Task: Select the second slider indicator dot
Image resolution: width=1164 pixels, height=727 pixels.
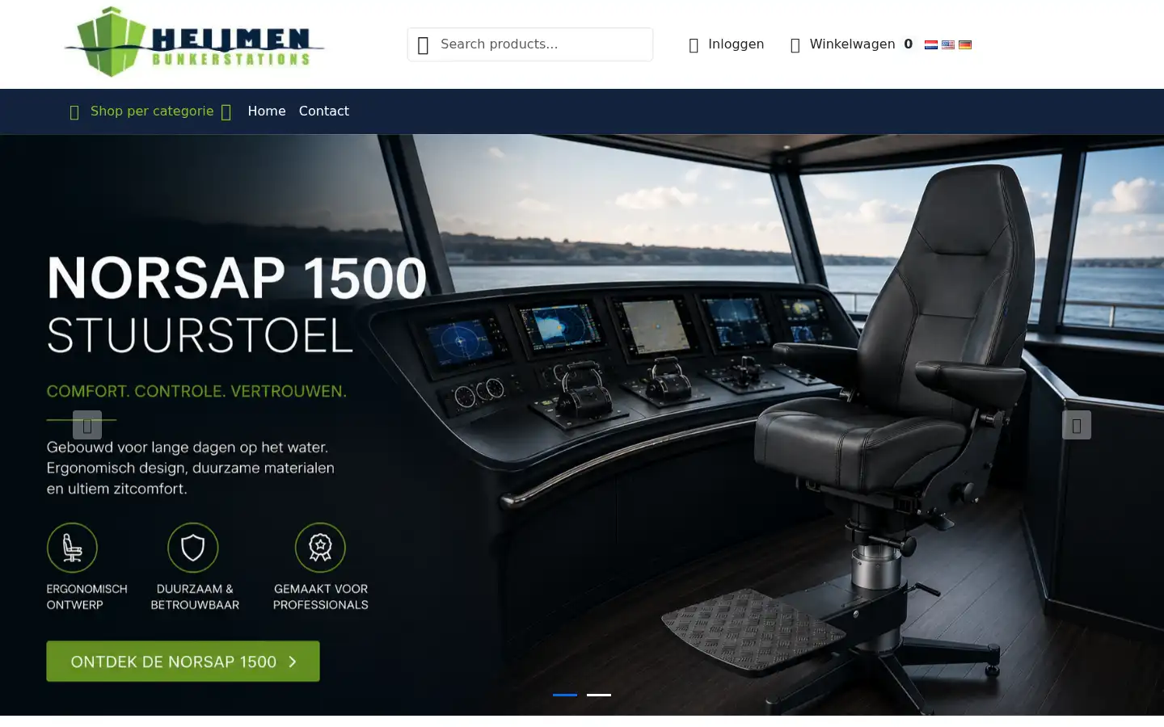Action: [599, 695]
